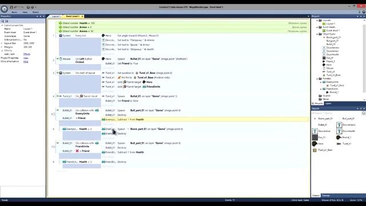The width and height of the screenshot is (366, 206).
Task: Click the categorized sort icon in Properties
Action: (x=3, y=21)
